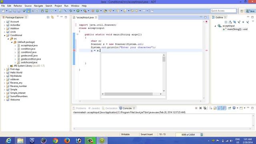
Task: Toggle Hide Local Types in Outline
Action: pyautogui.click(x=248, y=22)
